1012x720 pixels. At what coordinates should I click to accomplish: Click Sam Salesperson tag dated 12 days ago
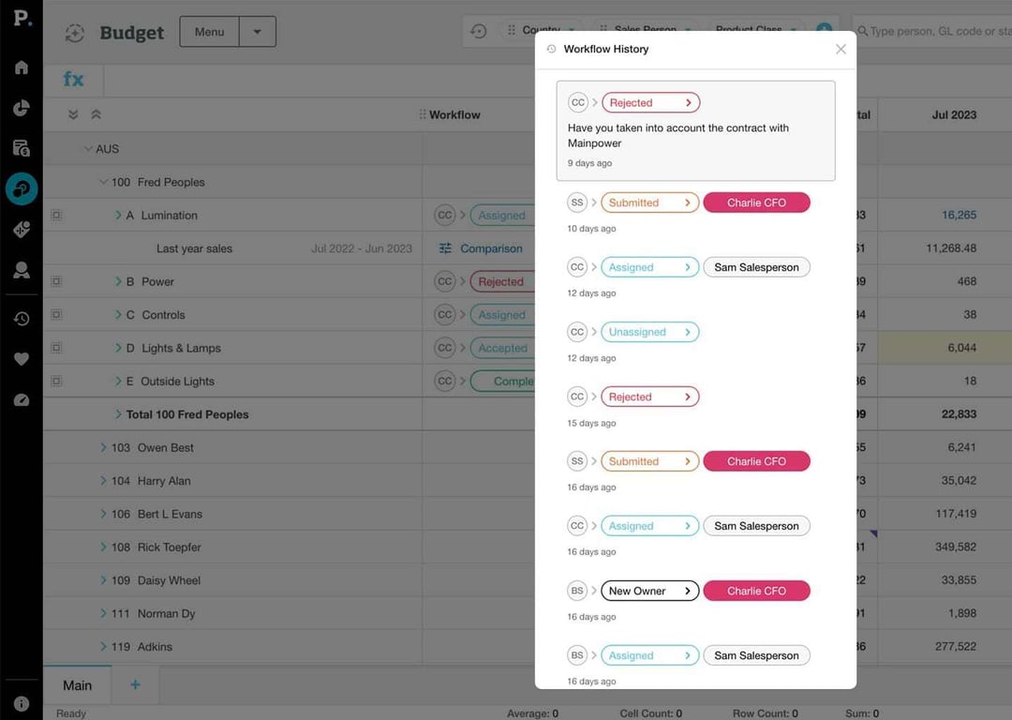756,267
